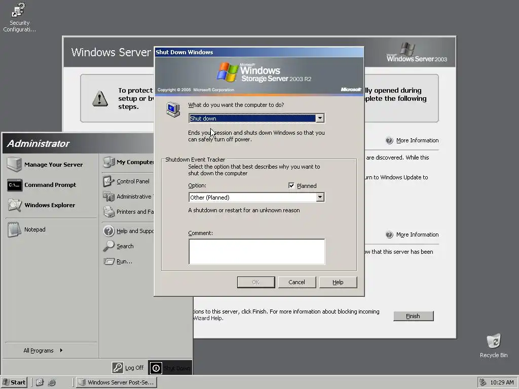
Task: Click the taskbar clock showing 10:29 AM
Action: coord(502,382)
